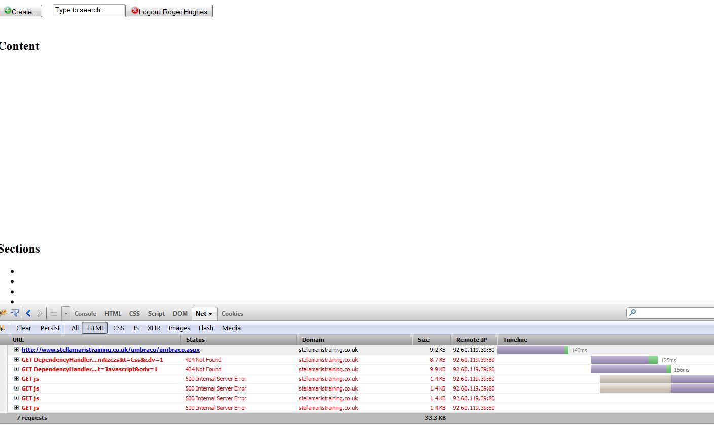Viewport: 714px width, 425px height.
Task: Click the 9.9 KB size cell
Action: [x=438, y=369]
